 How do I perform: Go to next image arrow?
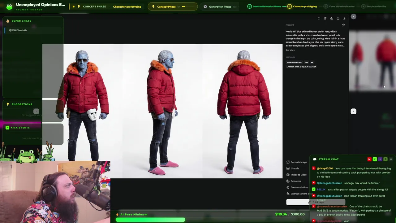coord(353,111)
